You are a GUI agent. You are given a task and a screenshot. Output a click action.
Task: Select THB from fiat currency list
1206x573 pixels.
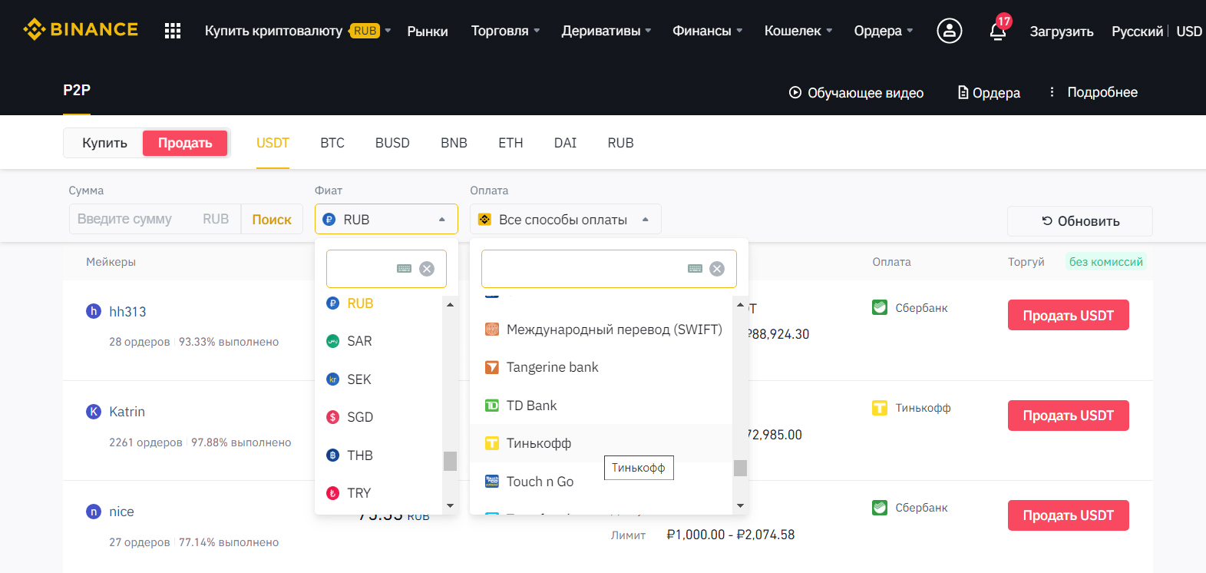click(378, 455)
